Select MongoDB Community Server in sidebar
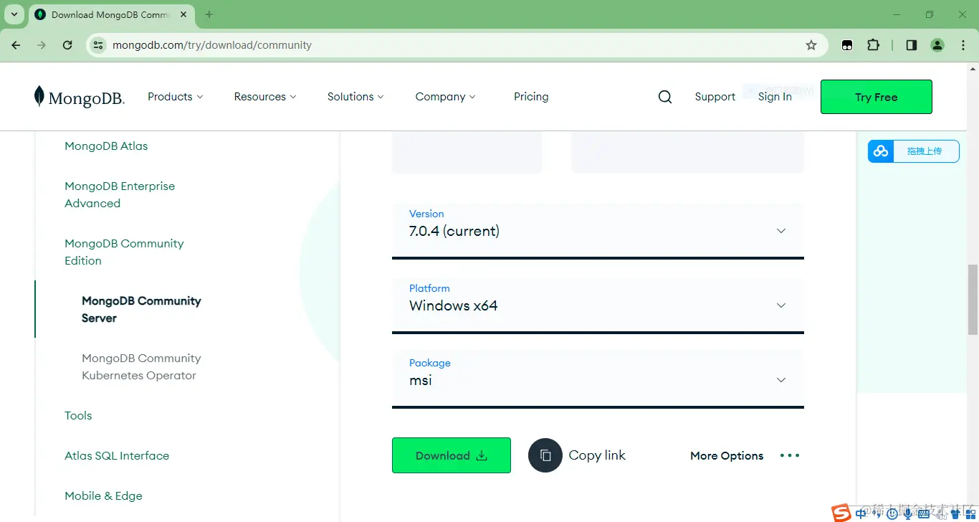979x522 pixels. (x=141, y=309)
